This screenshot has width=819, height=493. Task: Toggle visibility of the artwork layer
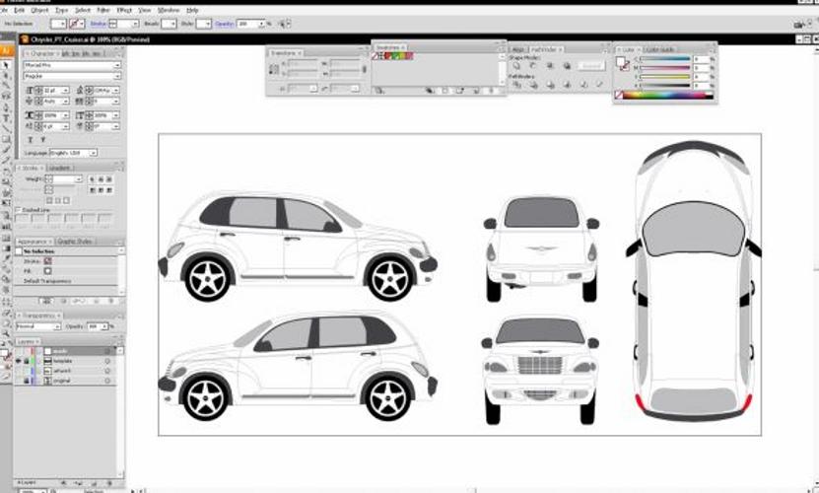click(19, 371)
